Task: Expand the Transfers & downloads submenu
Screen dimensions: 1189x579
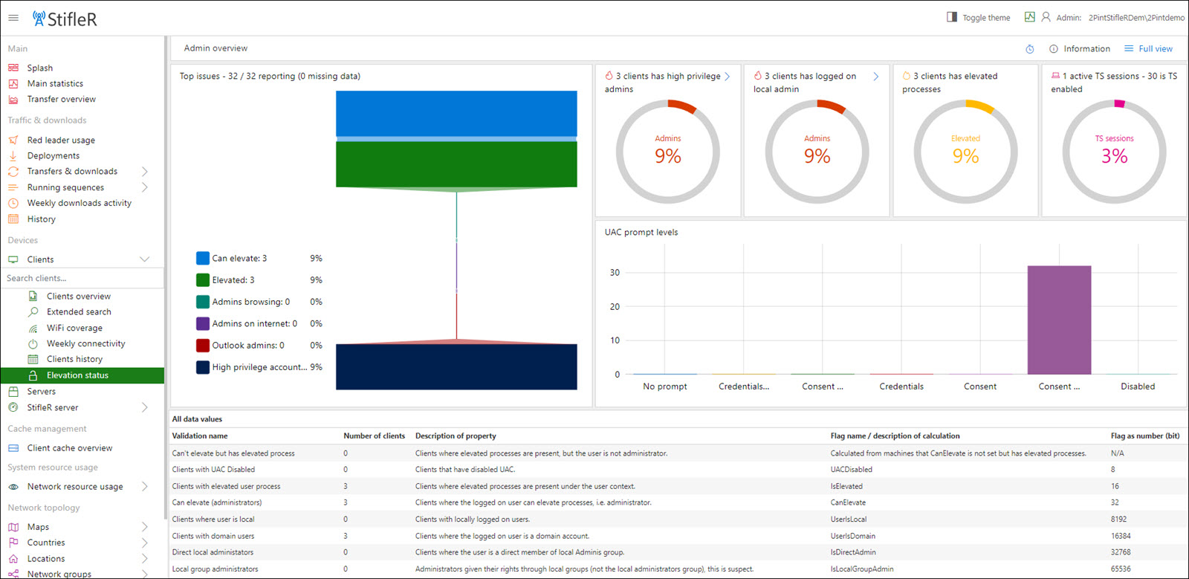Action: pyautogui.click(x=145, y=172)
